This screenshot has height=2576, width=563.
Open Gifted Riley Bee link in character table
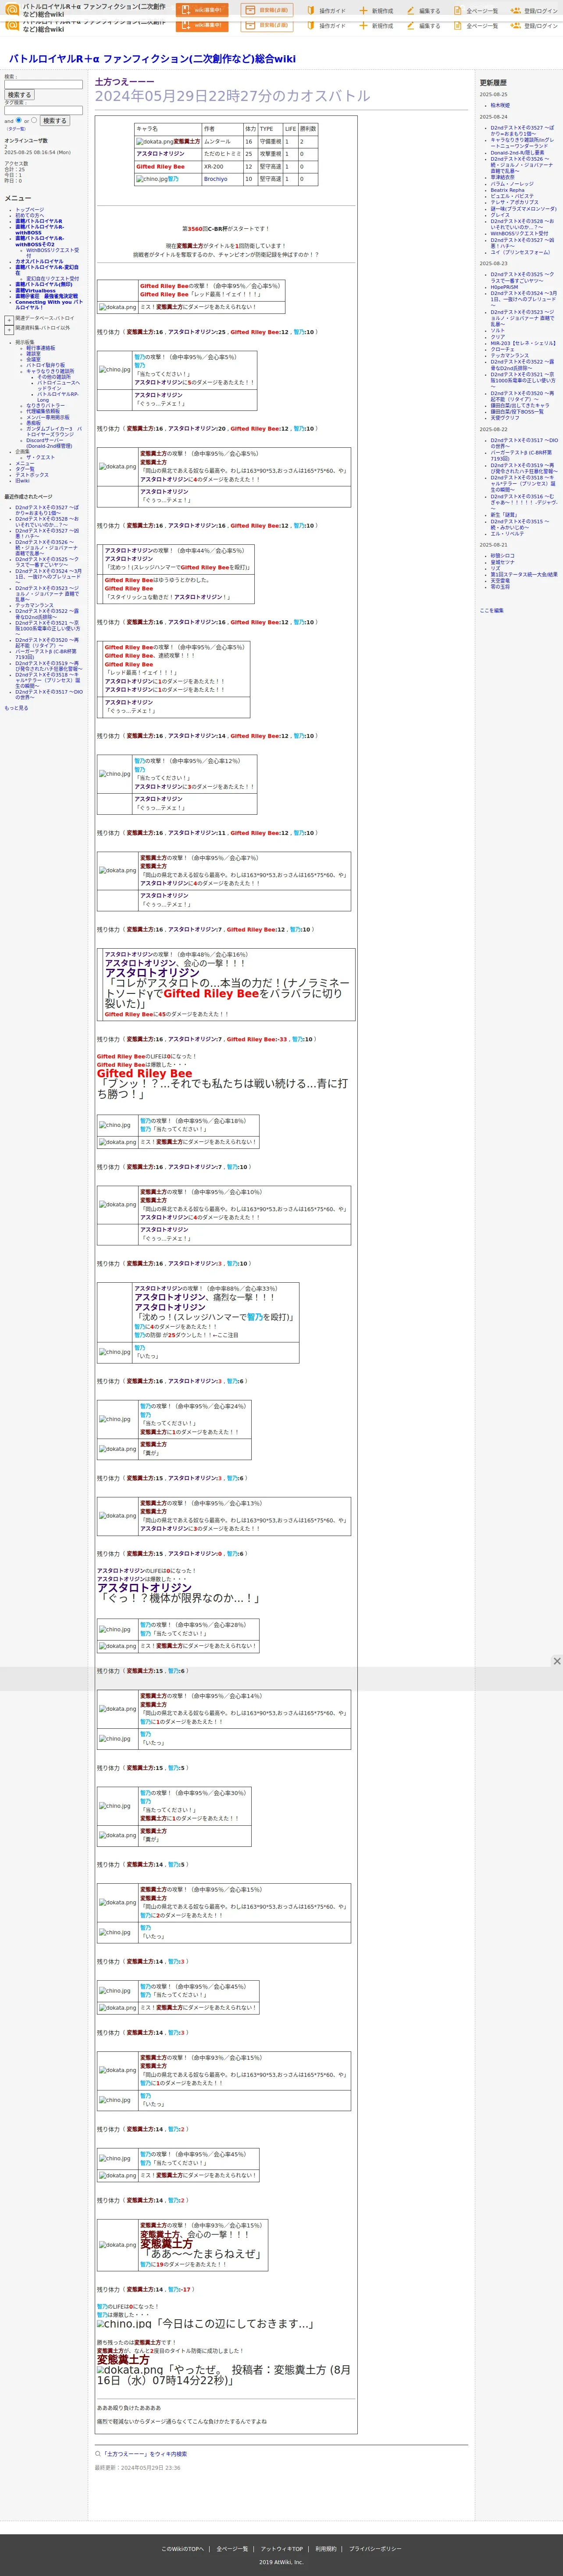(161, 167)
